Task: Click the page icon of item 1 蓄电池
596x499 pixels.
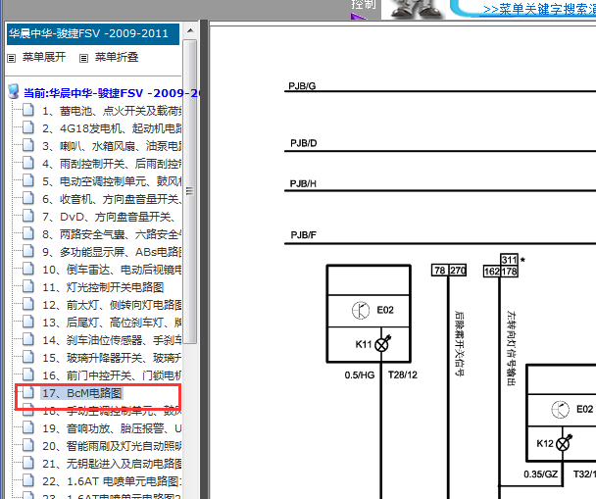Action: point(28,110)
